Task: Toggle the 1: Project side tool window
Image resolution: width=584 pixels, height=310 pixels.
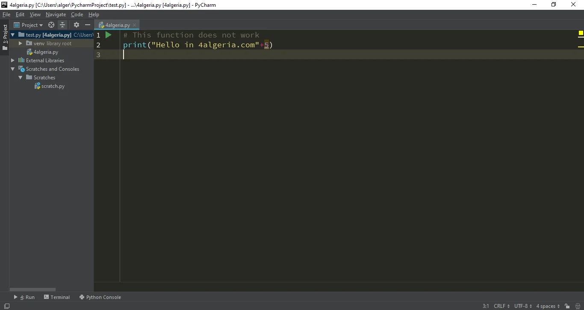Action: pos(5,37)
